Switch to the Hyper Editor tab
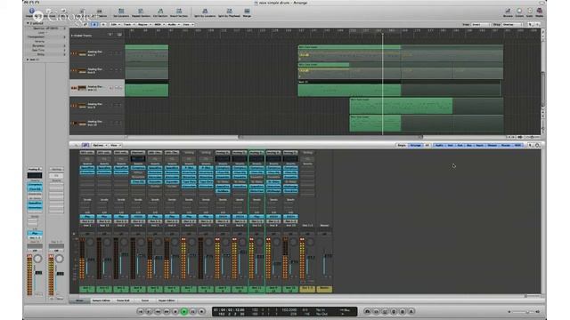The width and height of the screenshot is (570, 320). tap(167, 300)
